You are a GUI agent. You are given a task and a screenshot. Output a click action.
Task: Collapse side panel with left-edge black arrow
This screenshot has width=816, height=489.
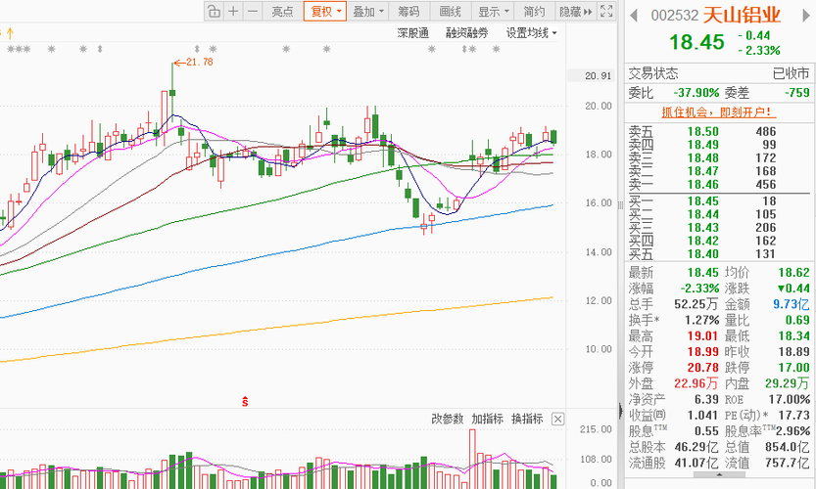coord(621,411)
